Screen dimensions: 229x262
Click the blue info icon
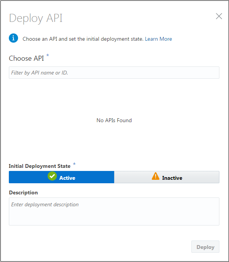[x=13, y=38]
